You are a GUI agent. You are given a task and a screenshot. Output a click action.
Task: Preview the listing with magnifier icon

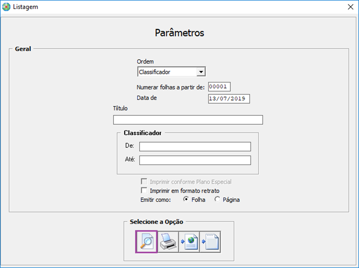[x=146, y=241]
